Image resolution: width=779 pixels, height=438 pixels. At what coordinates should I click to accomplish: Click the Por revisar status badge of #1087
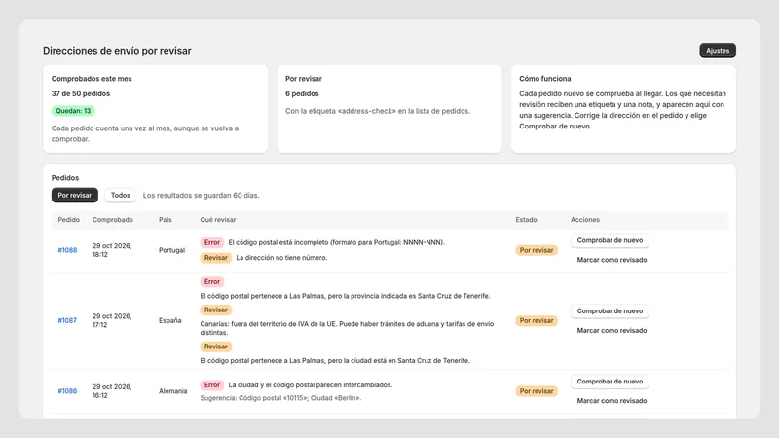coord(537,321)
